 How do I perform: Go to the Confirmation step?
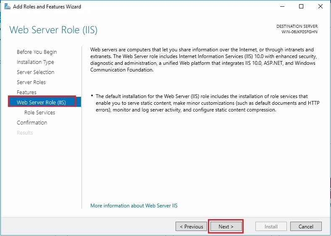click(32, 123)
